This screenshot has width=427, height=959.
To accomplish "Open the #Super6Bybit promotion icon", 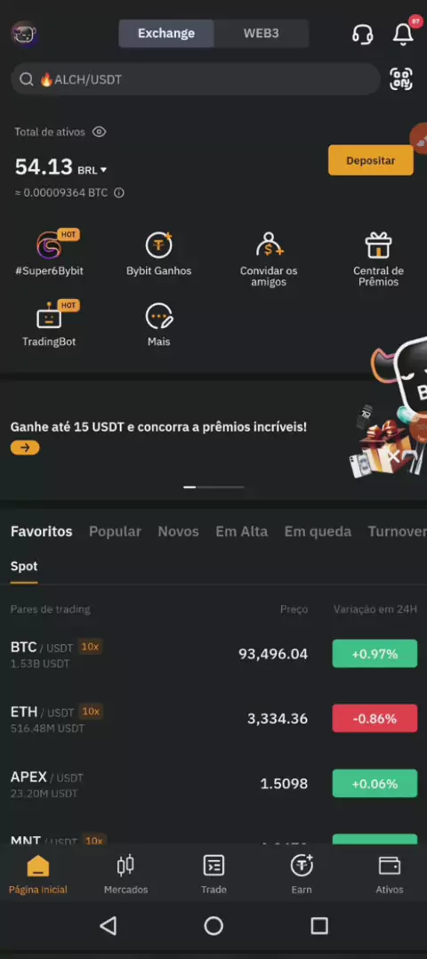I will (x=49, y=246).
